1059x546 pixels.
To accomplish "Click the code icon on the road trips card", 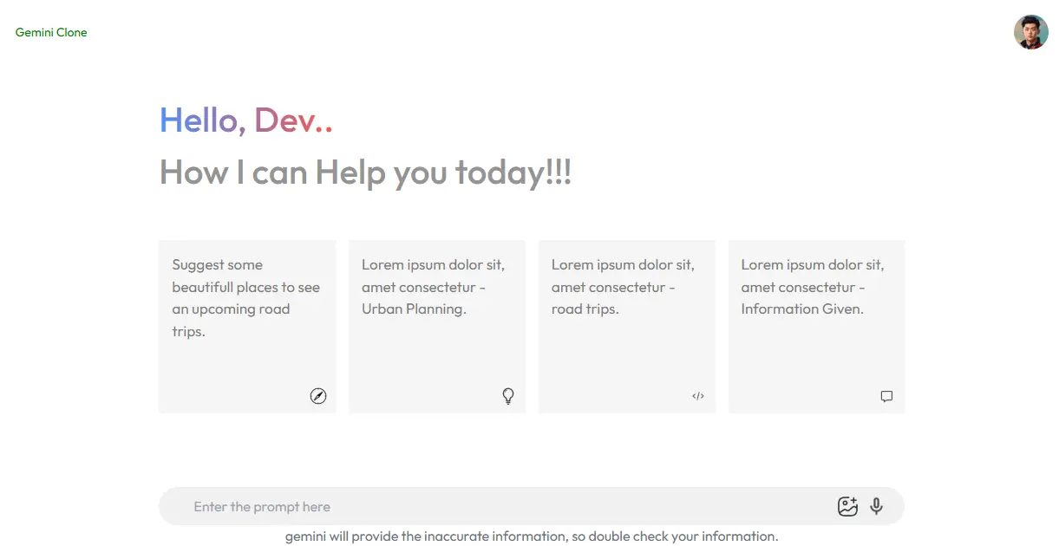I will (697, 396).
